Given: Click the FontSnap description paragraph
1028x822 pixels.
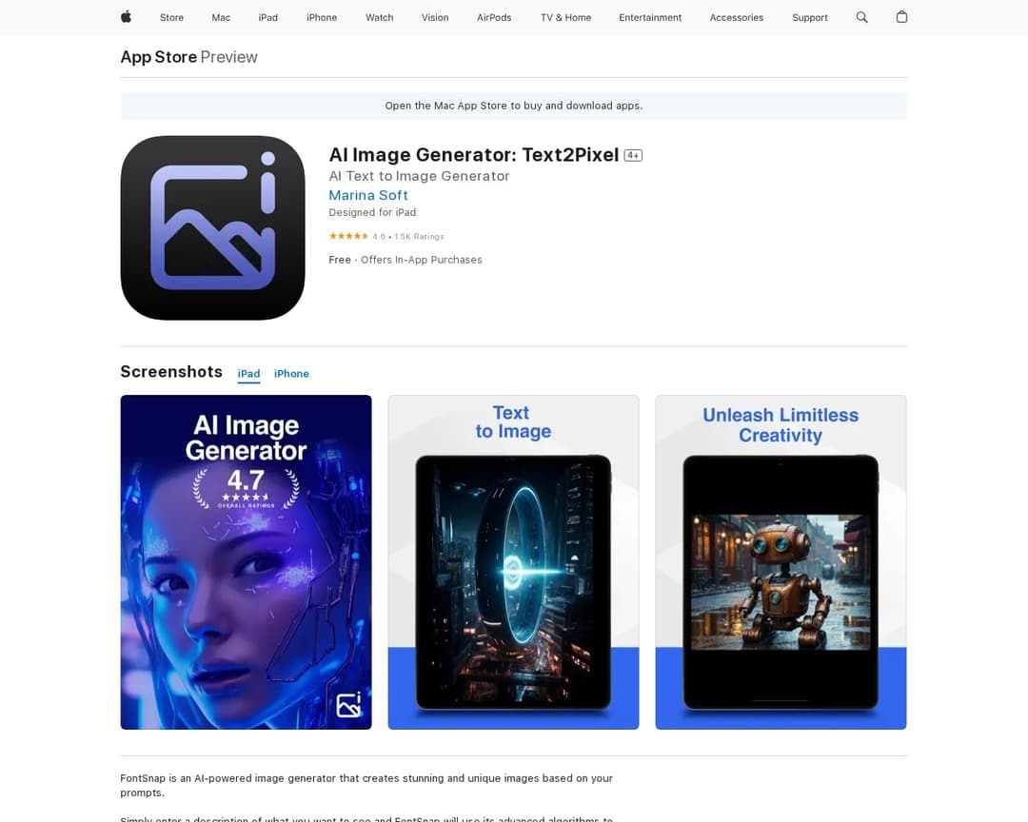Looking at the screenshot, I should point(366,785).
